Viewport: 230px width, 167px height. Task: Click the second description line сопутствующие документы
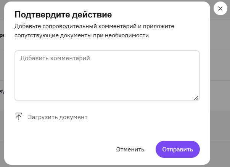(82, 35)
